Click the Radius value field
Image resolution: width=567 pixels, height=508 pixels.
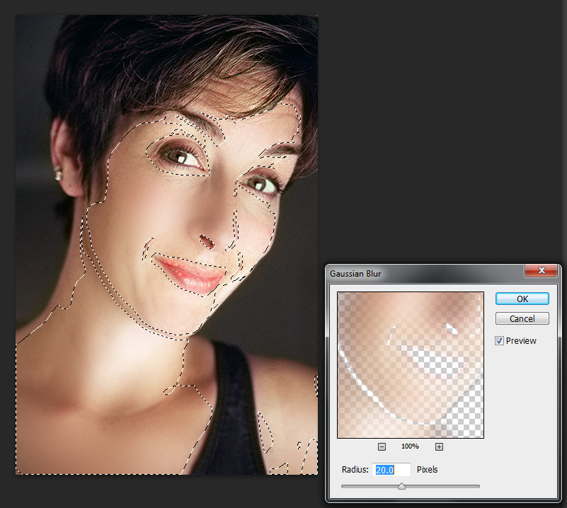coord(391,470)
